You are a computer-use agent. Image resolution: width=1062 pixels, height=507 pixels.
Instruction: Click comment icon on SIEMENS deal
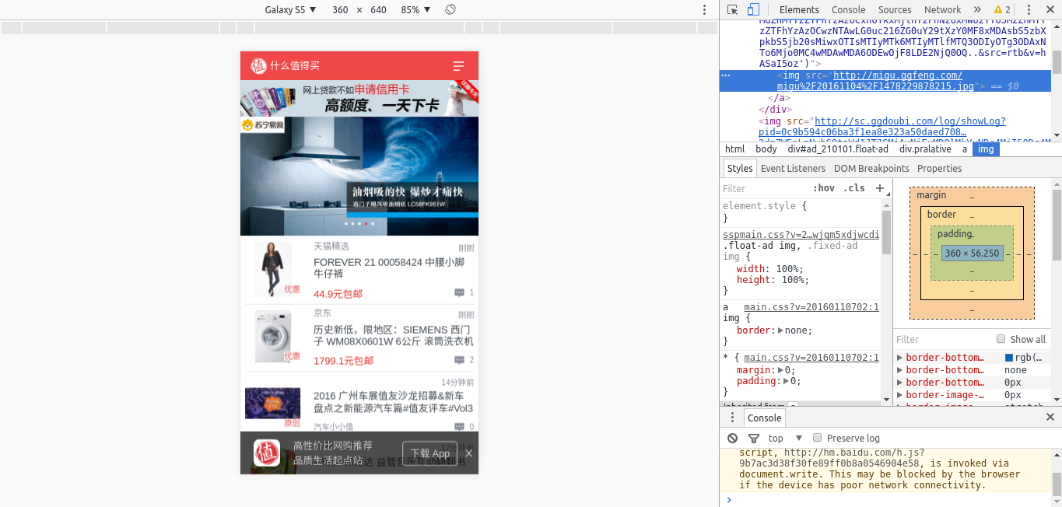point(460,360)
